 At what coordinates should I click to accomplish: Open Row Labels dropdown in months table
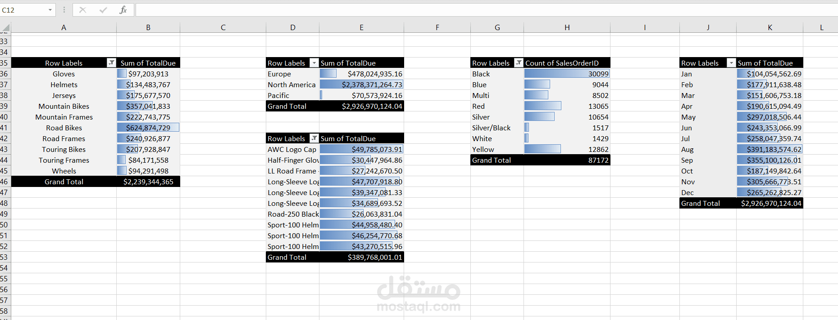(731, 63)
